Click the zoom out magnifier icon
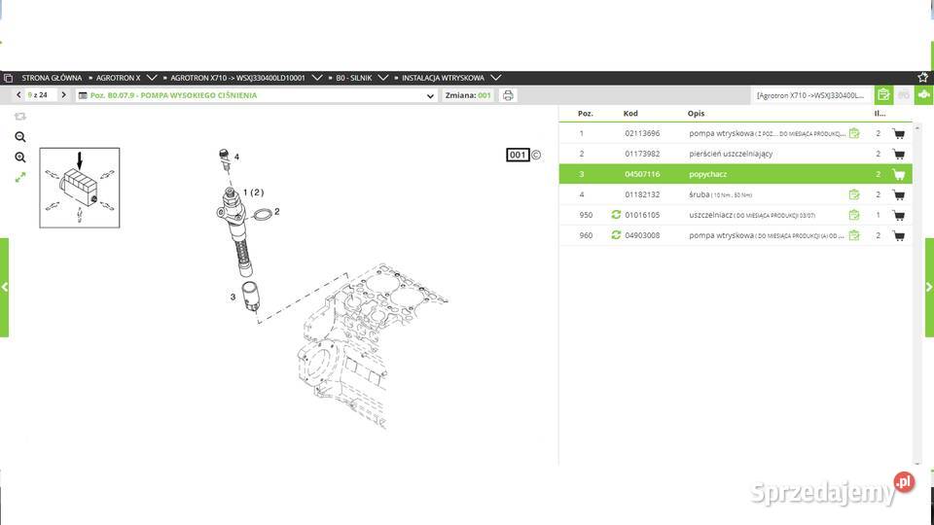 (x=20, y=137)
